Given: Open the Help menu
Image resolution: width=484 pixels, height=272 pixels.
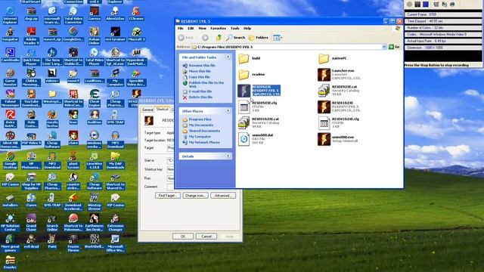Looking at the screenshot, I should click(247, 29).
